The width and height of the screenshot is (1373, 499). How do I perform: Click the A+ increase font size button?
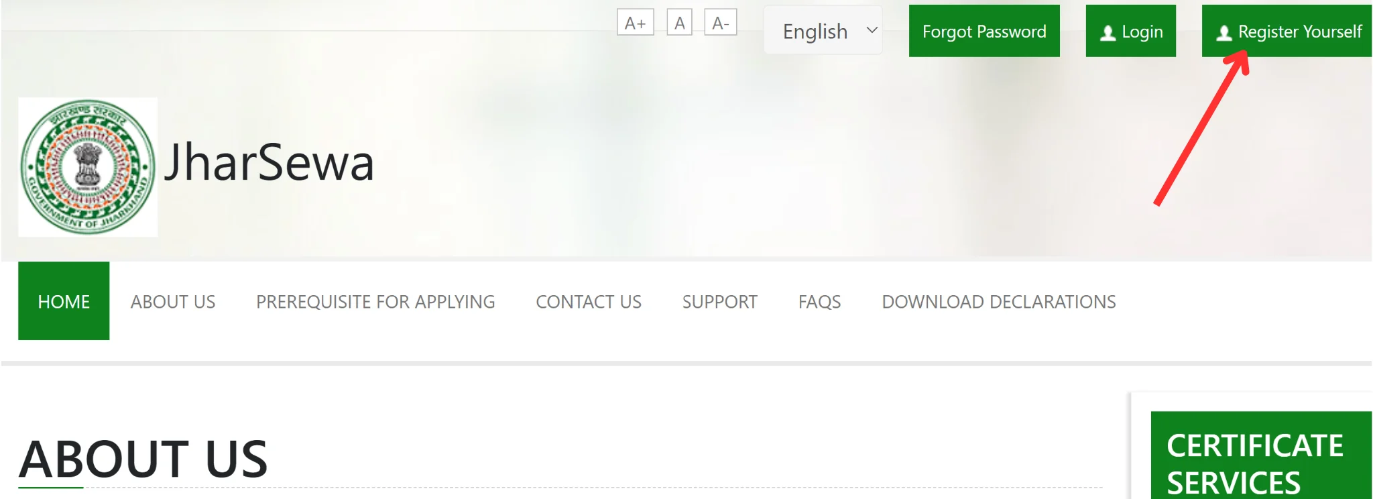click(635, 23)
